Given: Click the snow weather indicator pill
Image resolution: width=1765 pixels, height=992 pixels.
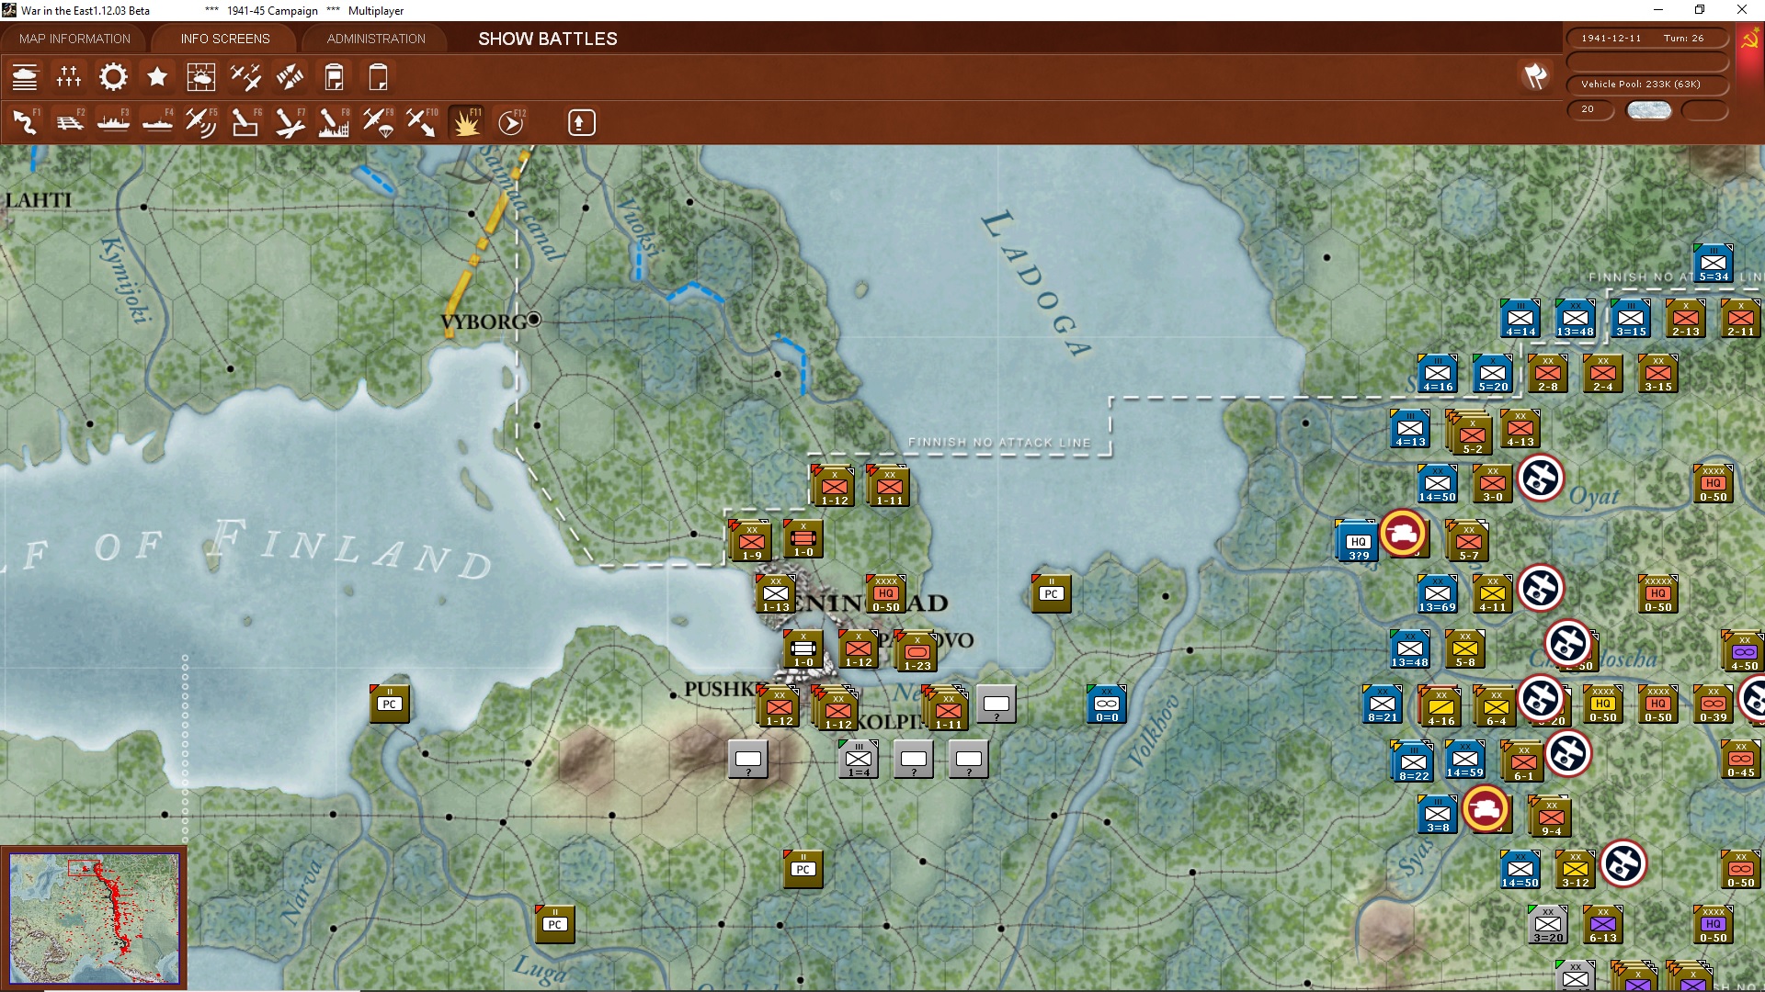Looking at the screenshot, I should pos(1648,110).
